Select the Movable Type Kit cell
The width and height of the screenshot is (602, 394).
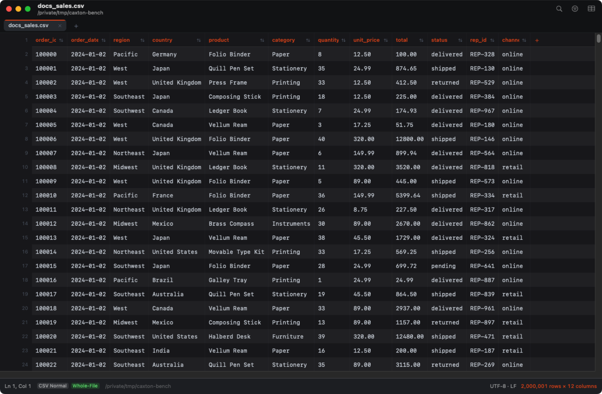tap(236, 252)
